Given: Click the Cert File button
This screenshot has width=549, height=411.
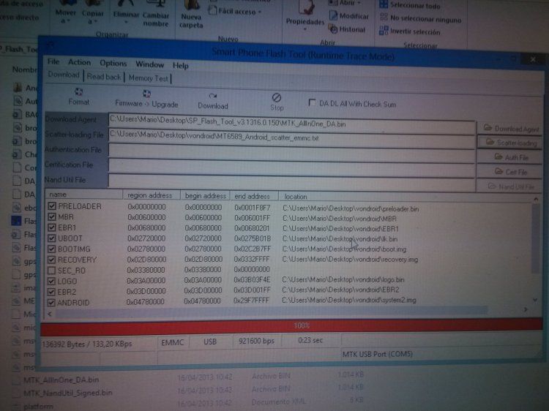Looking at the screenshot, I should coord(510,172).
